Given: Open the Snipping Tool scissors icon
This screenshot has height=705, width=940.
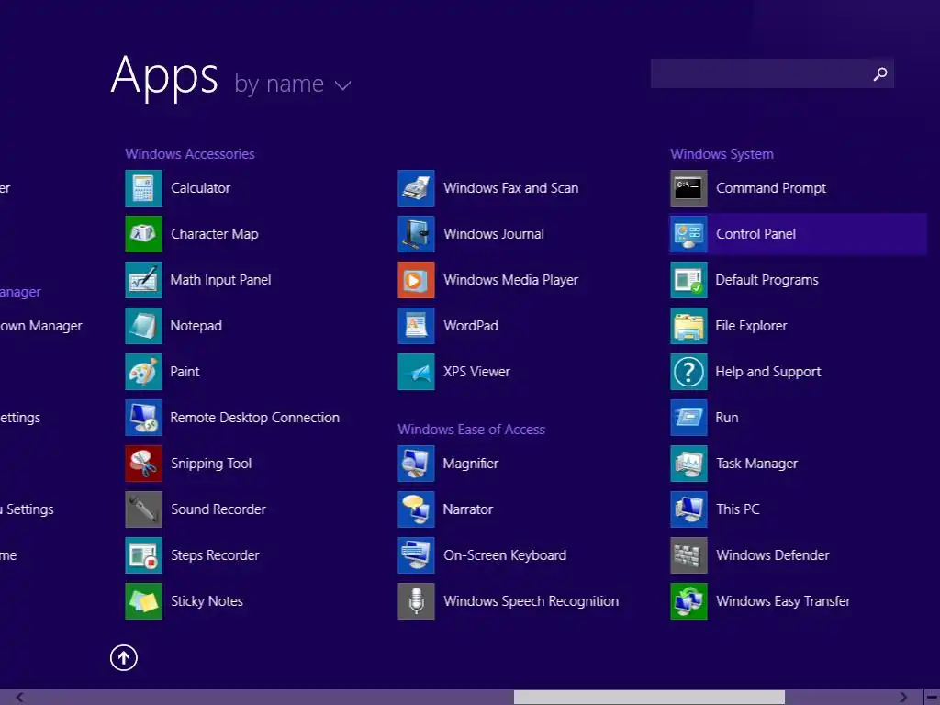Looking at the screenshot, I should click(x=143, y=464).
